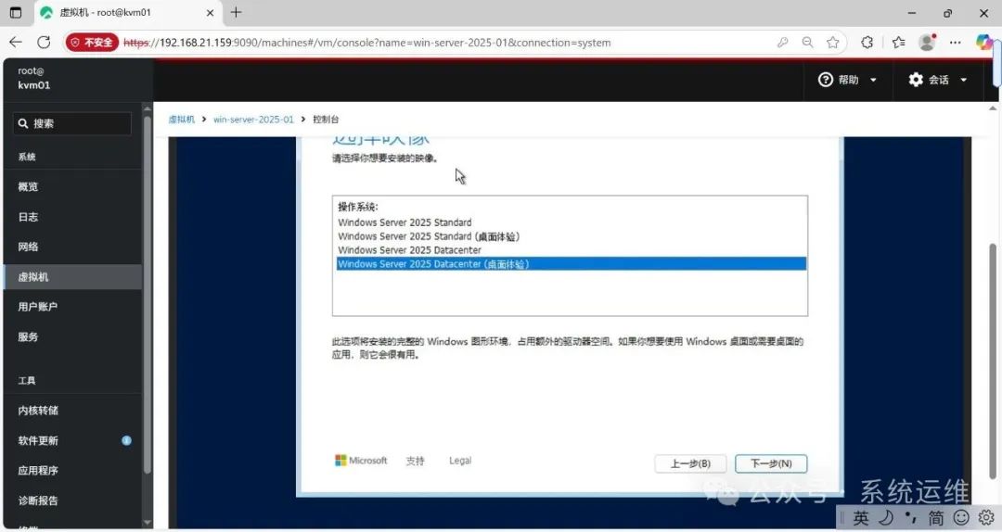Image resolution: width=1002 pixels, height=532 pixels.
Task: Add page to favorites star icon
Action: click(x=832, y=42)
